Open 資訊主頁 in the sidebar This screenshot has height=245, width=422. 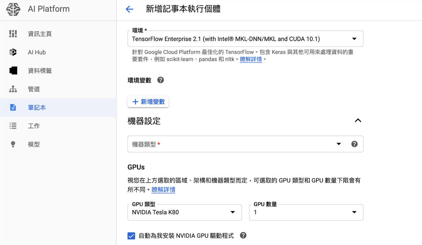pyautogui.click(x=58, y=34)
